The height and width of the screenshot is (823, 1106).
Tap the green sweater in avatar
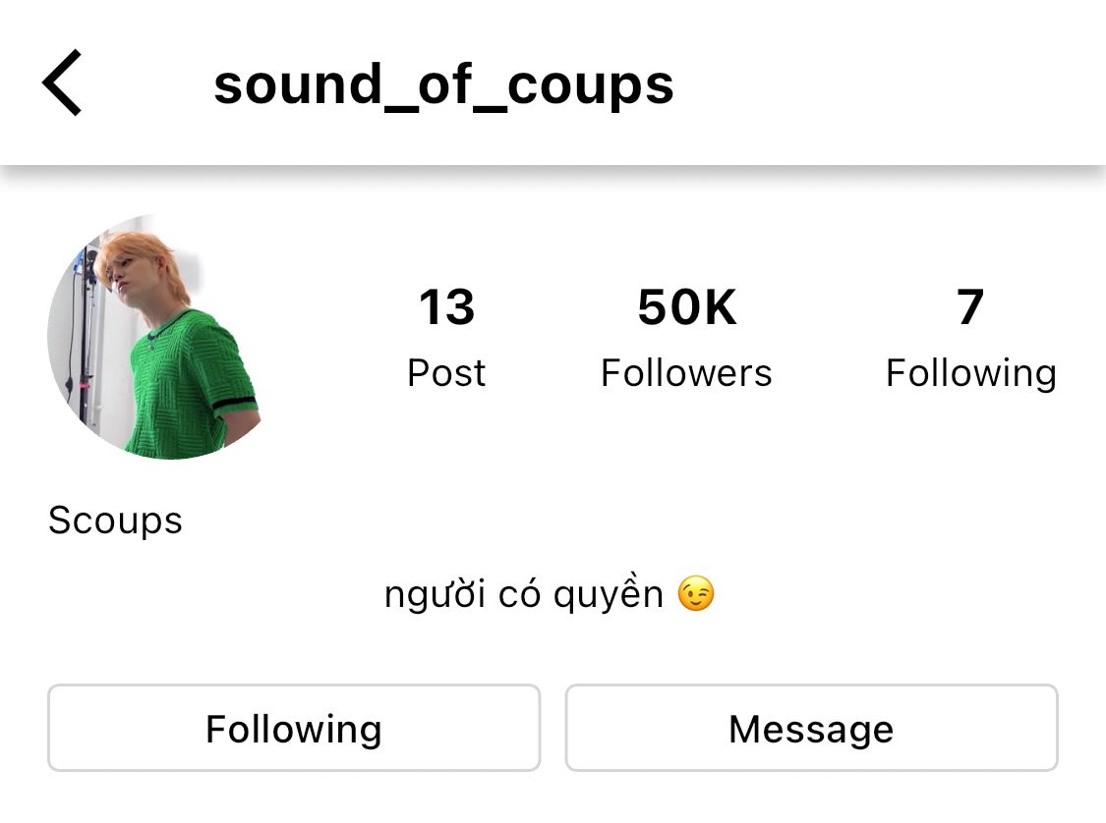click(x=187, y=384)
